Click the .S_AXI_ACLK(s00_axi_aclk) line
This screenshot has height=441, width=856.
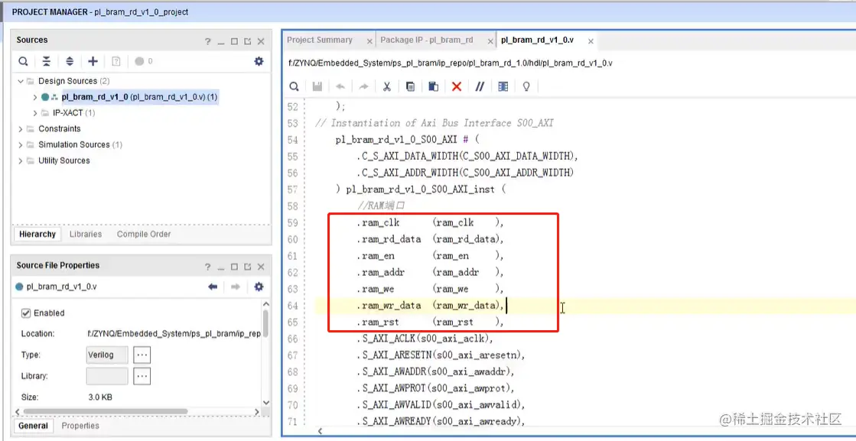(x=425, y=339)
